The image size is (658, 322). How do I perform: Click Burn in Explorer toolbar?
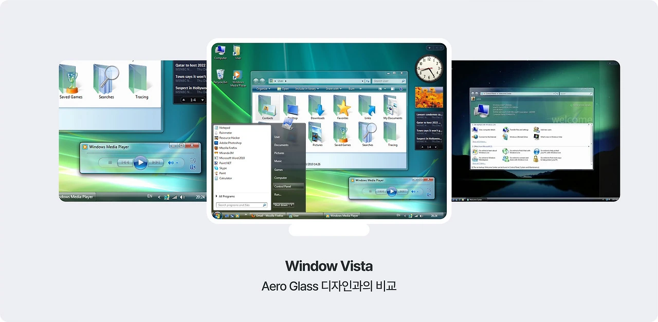352,89
